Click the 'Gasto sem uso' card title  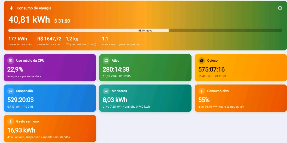(27, 121)
